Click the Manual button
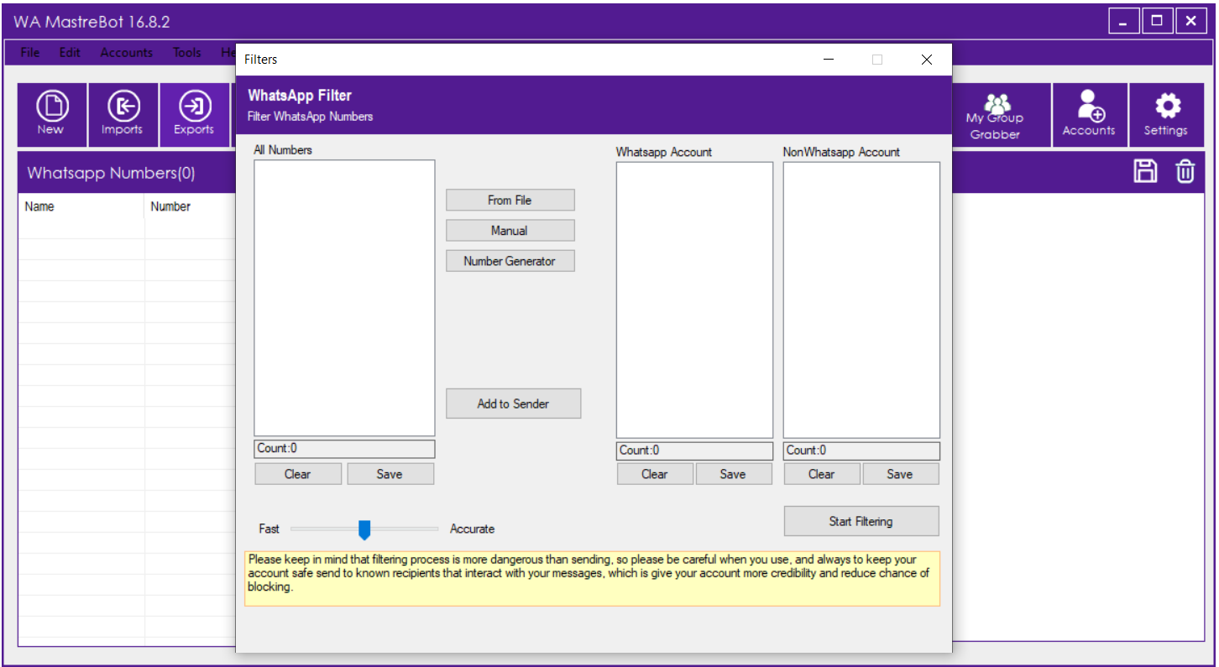 (x=510, y=231)
